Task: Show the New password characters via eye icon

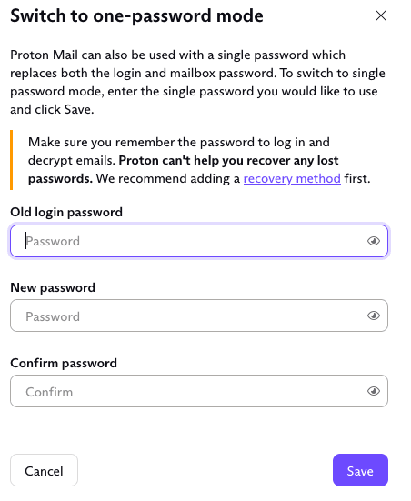Action: pyautogui.click(x=374, y=316)
